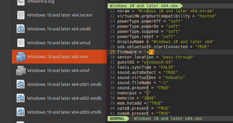Click the document icon of the .vmsd file
This screenshot has width=233, height=123.
[21, 43]
